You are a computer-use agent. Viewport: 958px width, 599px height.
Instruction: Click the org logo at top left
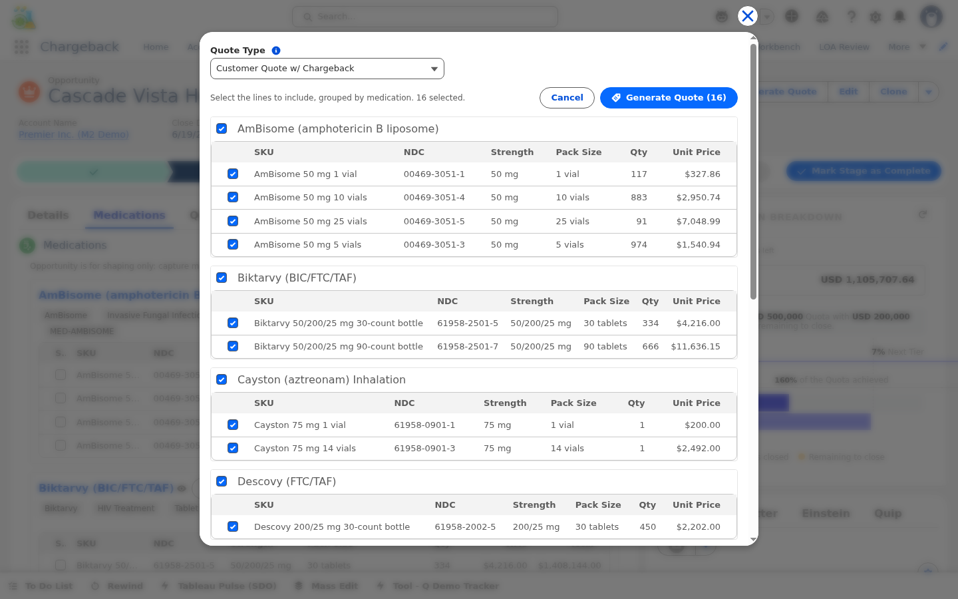pos(24,17)
